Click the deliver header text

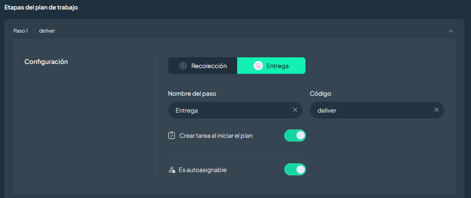(47, 31)
